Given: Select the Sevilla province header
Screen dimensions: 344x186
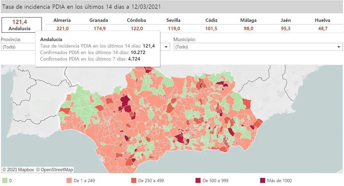Looking at the screenshot, I should coord(173,20).
